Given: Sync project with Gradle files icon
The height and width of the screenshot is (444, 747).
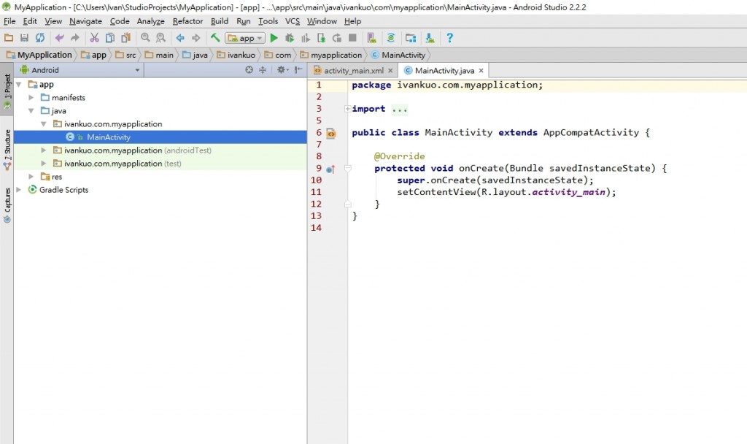Looking at the screenshot, I should tap(391, 38).
